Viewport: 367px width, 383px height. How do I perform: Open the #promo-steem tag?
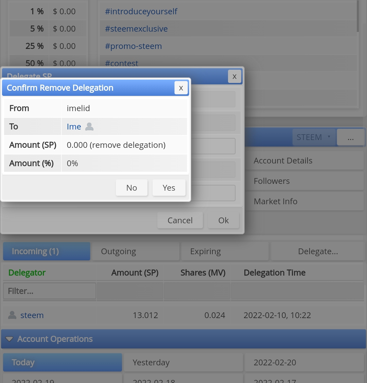pos(133,46)
